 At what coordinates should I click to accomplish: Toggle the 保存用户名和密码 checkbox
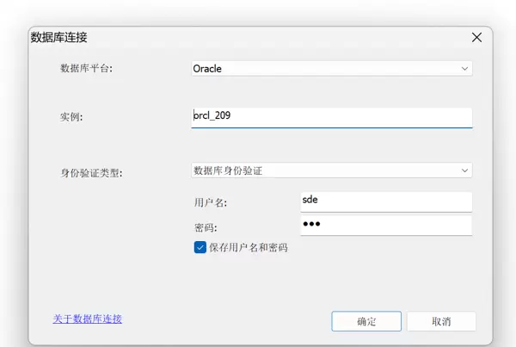[x=200, y=247]
